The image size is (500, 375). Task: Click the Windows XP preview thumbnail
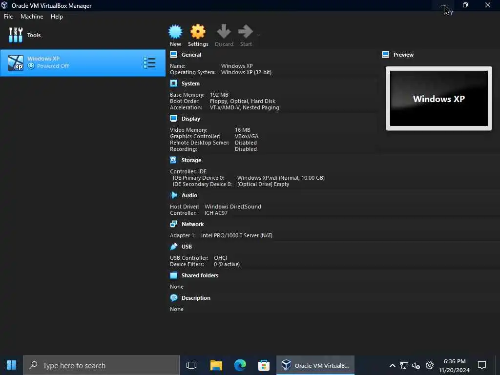tap(438, 98)
